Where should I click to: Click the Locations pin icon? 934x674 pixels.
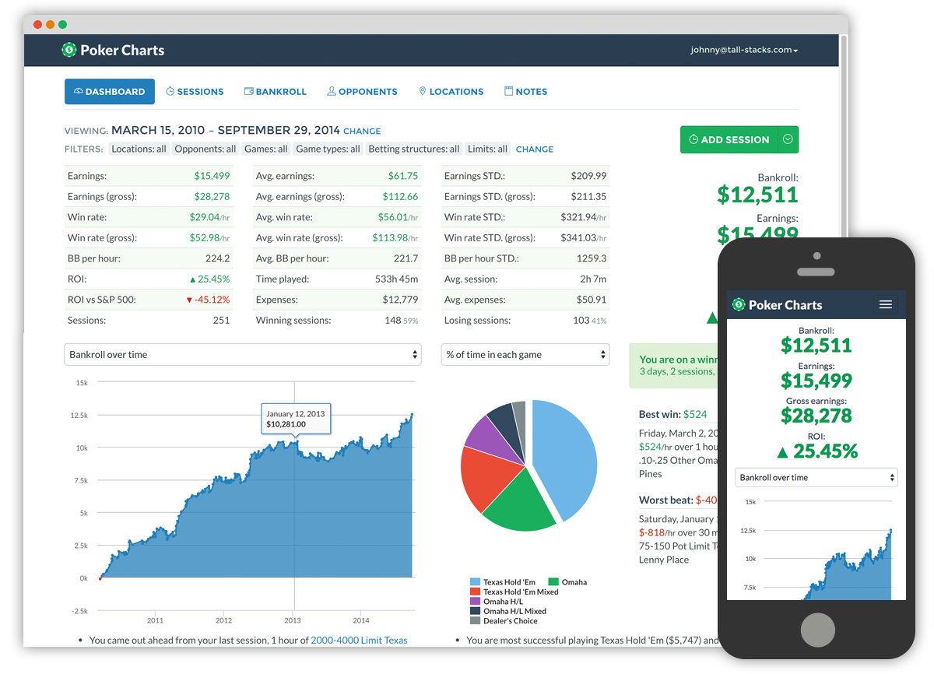pyautogui.click(x=422, y=91)
